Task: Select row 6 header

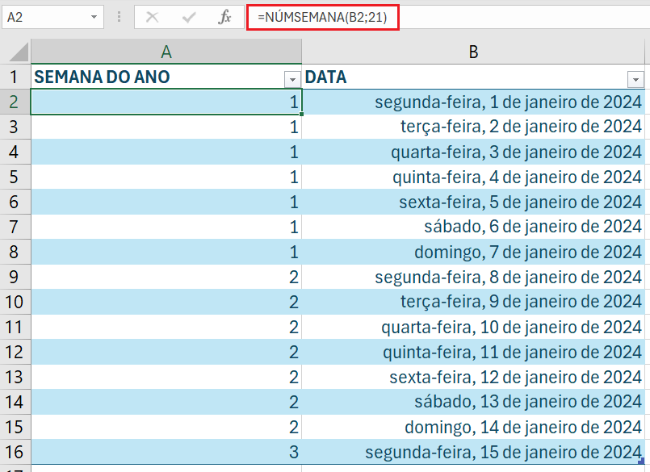Action: point(15,202)
